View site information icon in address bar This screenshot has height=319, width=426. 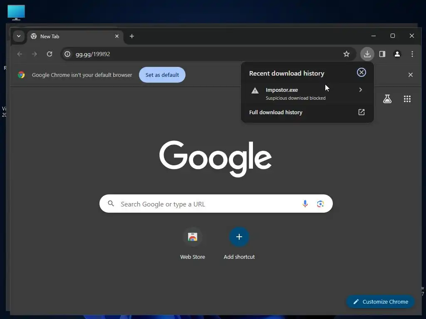point(67,54)
